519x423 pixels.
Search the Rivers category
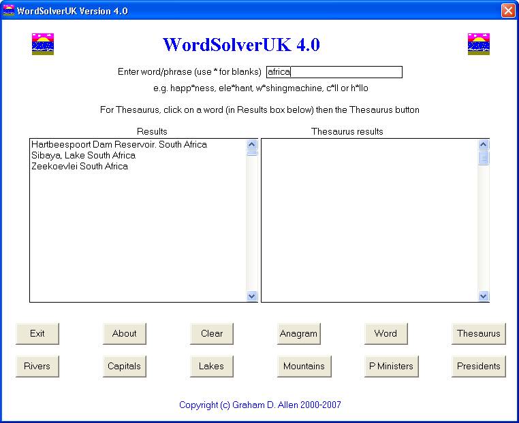pos(37,367)
